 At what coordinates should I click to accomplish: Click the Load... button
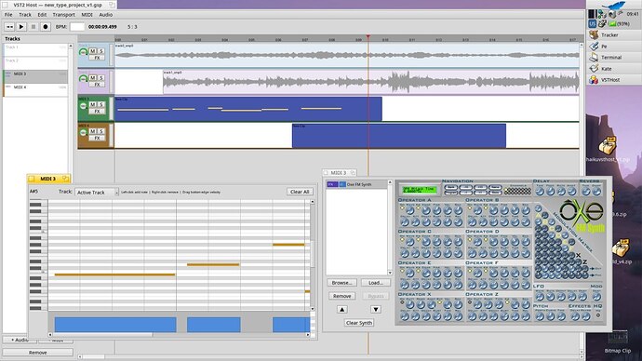tap(376, 283)
